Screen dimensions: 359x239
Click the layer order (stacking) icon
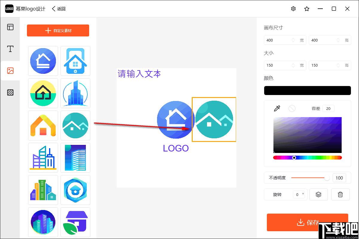pyautogui.click(x=318, y=194)
